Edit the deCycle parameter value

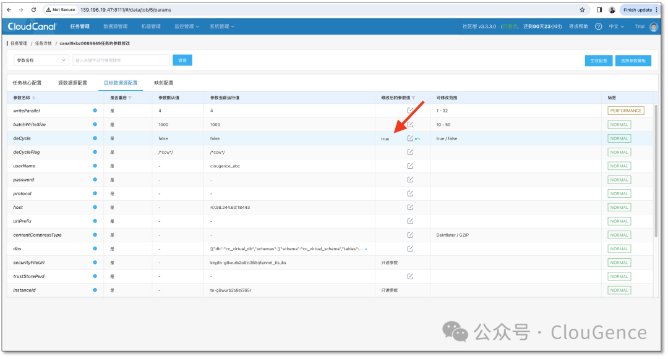410,138
